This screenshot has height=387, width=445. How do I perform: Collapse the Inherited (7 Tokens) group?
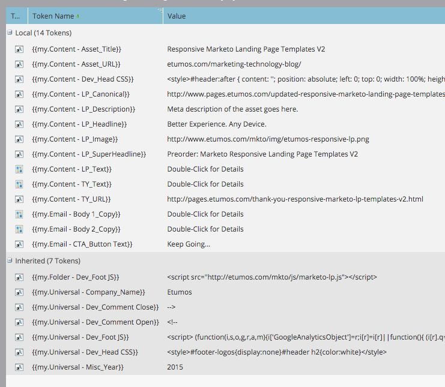(x=10, y=260)
